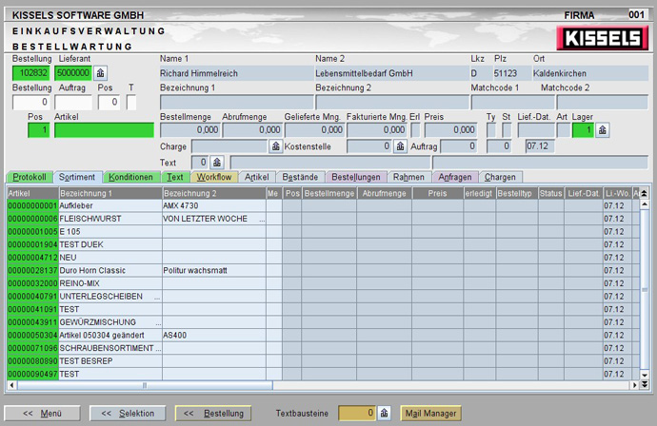
Task: Click the Lieferant field 5000000
Action: 73,73
